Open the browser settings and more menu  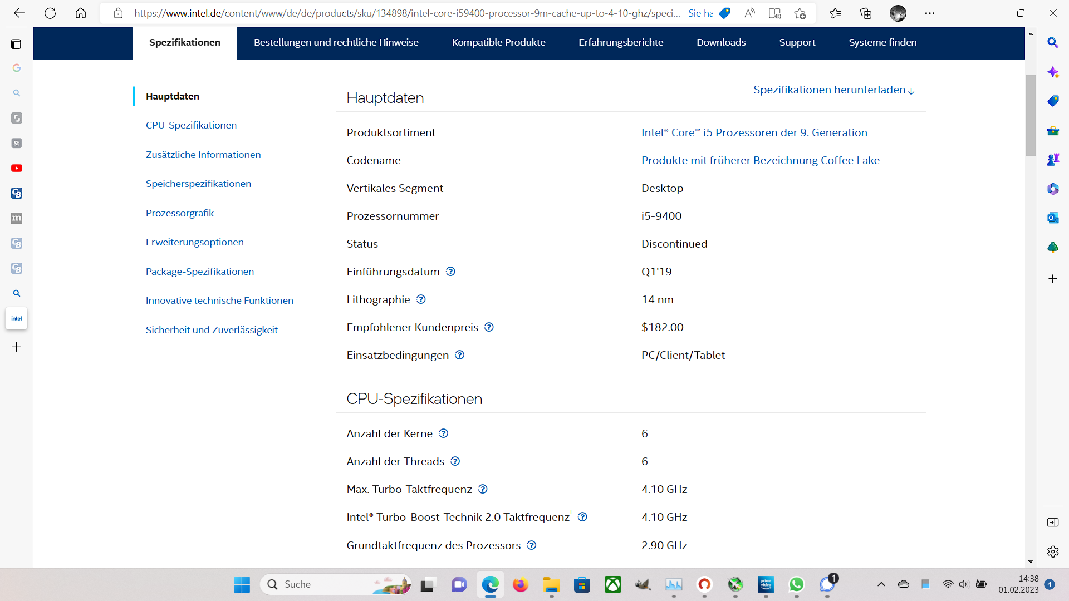(930, 13)
